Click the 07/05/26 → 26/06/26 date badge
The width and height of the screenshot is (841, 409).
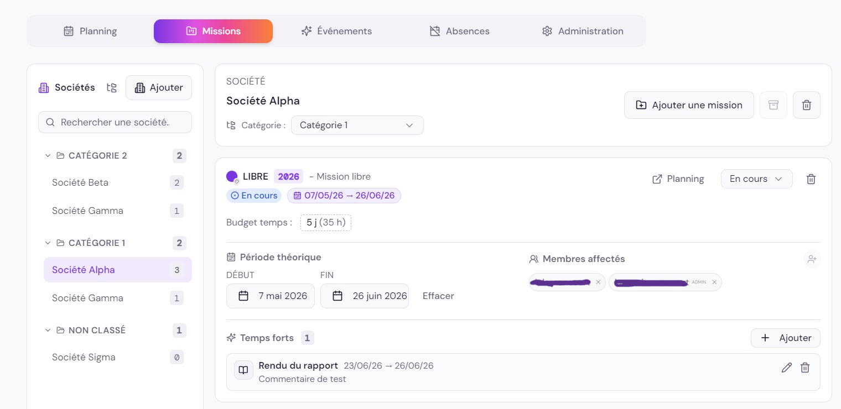(x=344, y=196)
